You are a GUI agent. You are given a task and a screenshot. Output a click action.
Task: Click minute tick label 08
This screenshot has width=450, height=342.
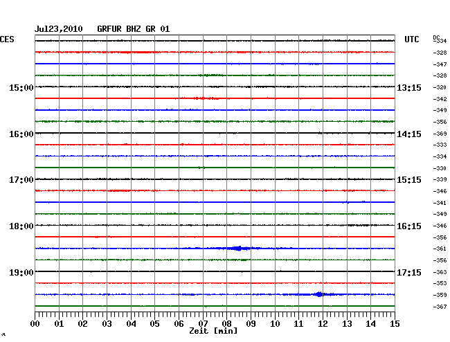coord(226,324)
